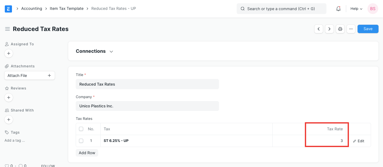Add a review with plus button
The image size is (383, 167).
click(9, 98)
